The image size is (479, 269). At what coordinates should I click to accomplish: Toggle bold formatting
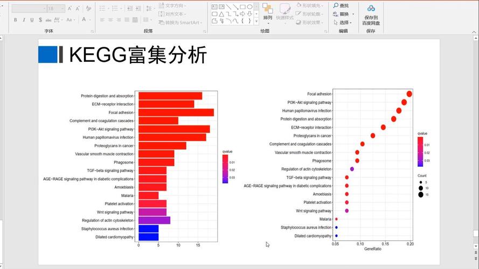pos(16,20)
